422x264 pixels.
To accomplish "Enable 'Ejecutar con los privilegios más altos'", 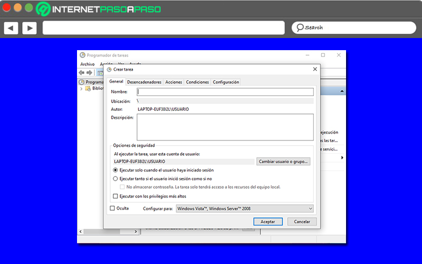I will (115, 196).
